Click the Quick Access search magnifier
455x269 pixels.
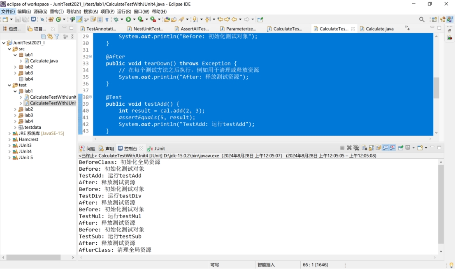422,19
